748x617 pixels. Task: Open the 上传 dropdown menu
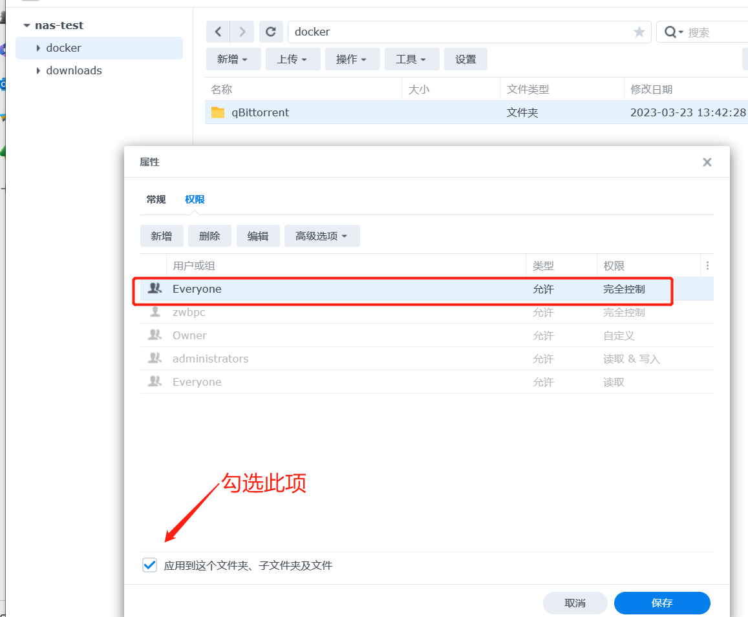tap(292, 59)
